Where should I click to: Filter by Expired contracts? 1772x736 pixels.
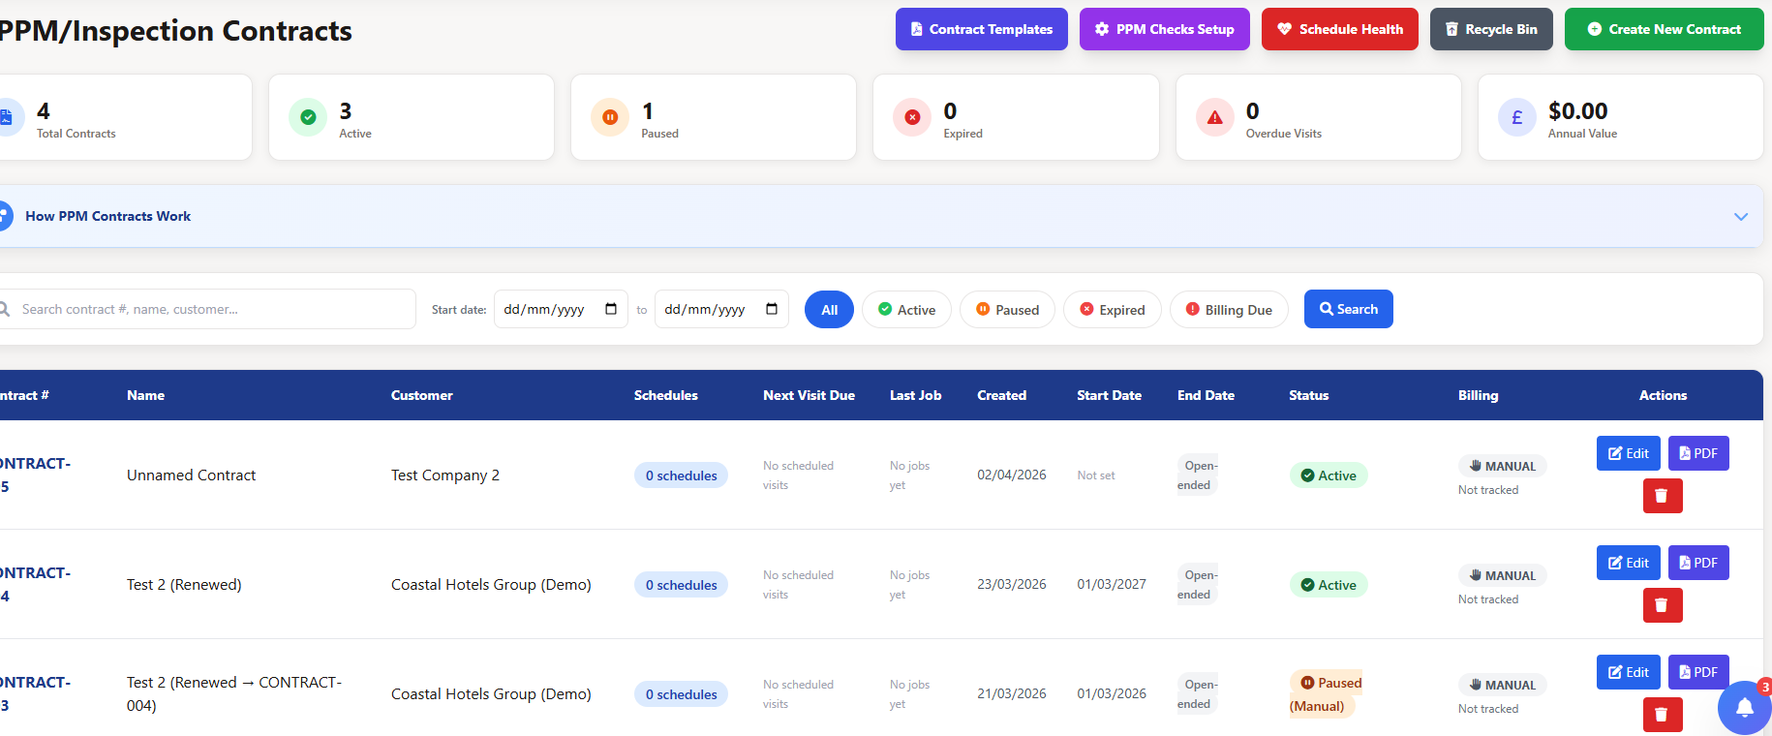pos(1112,309)
